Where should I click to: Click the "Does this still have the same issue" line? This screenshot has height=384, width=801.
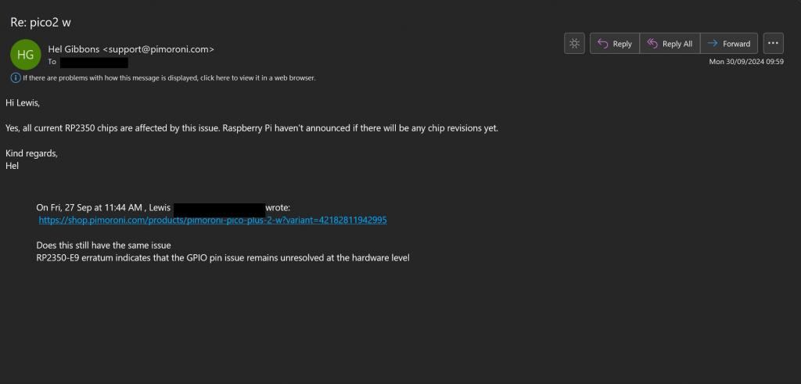[x=103, y=246]
